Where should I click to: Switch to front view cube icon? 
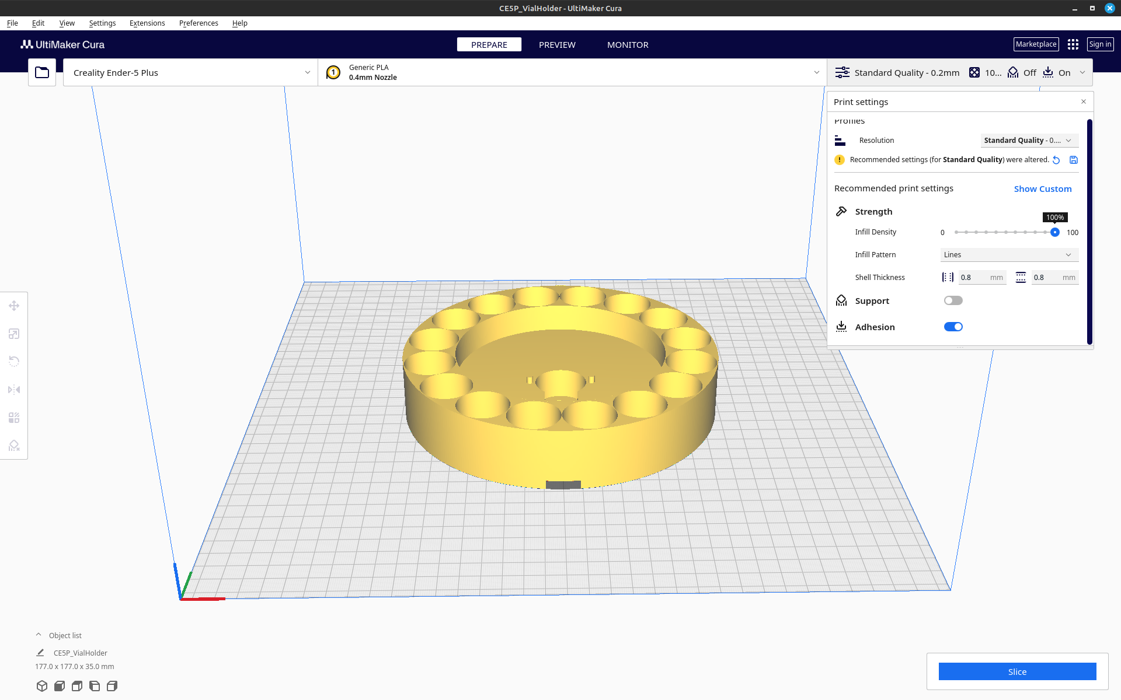59,686
